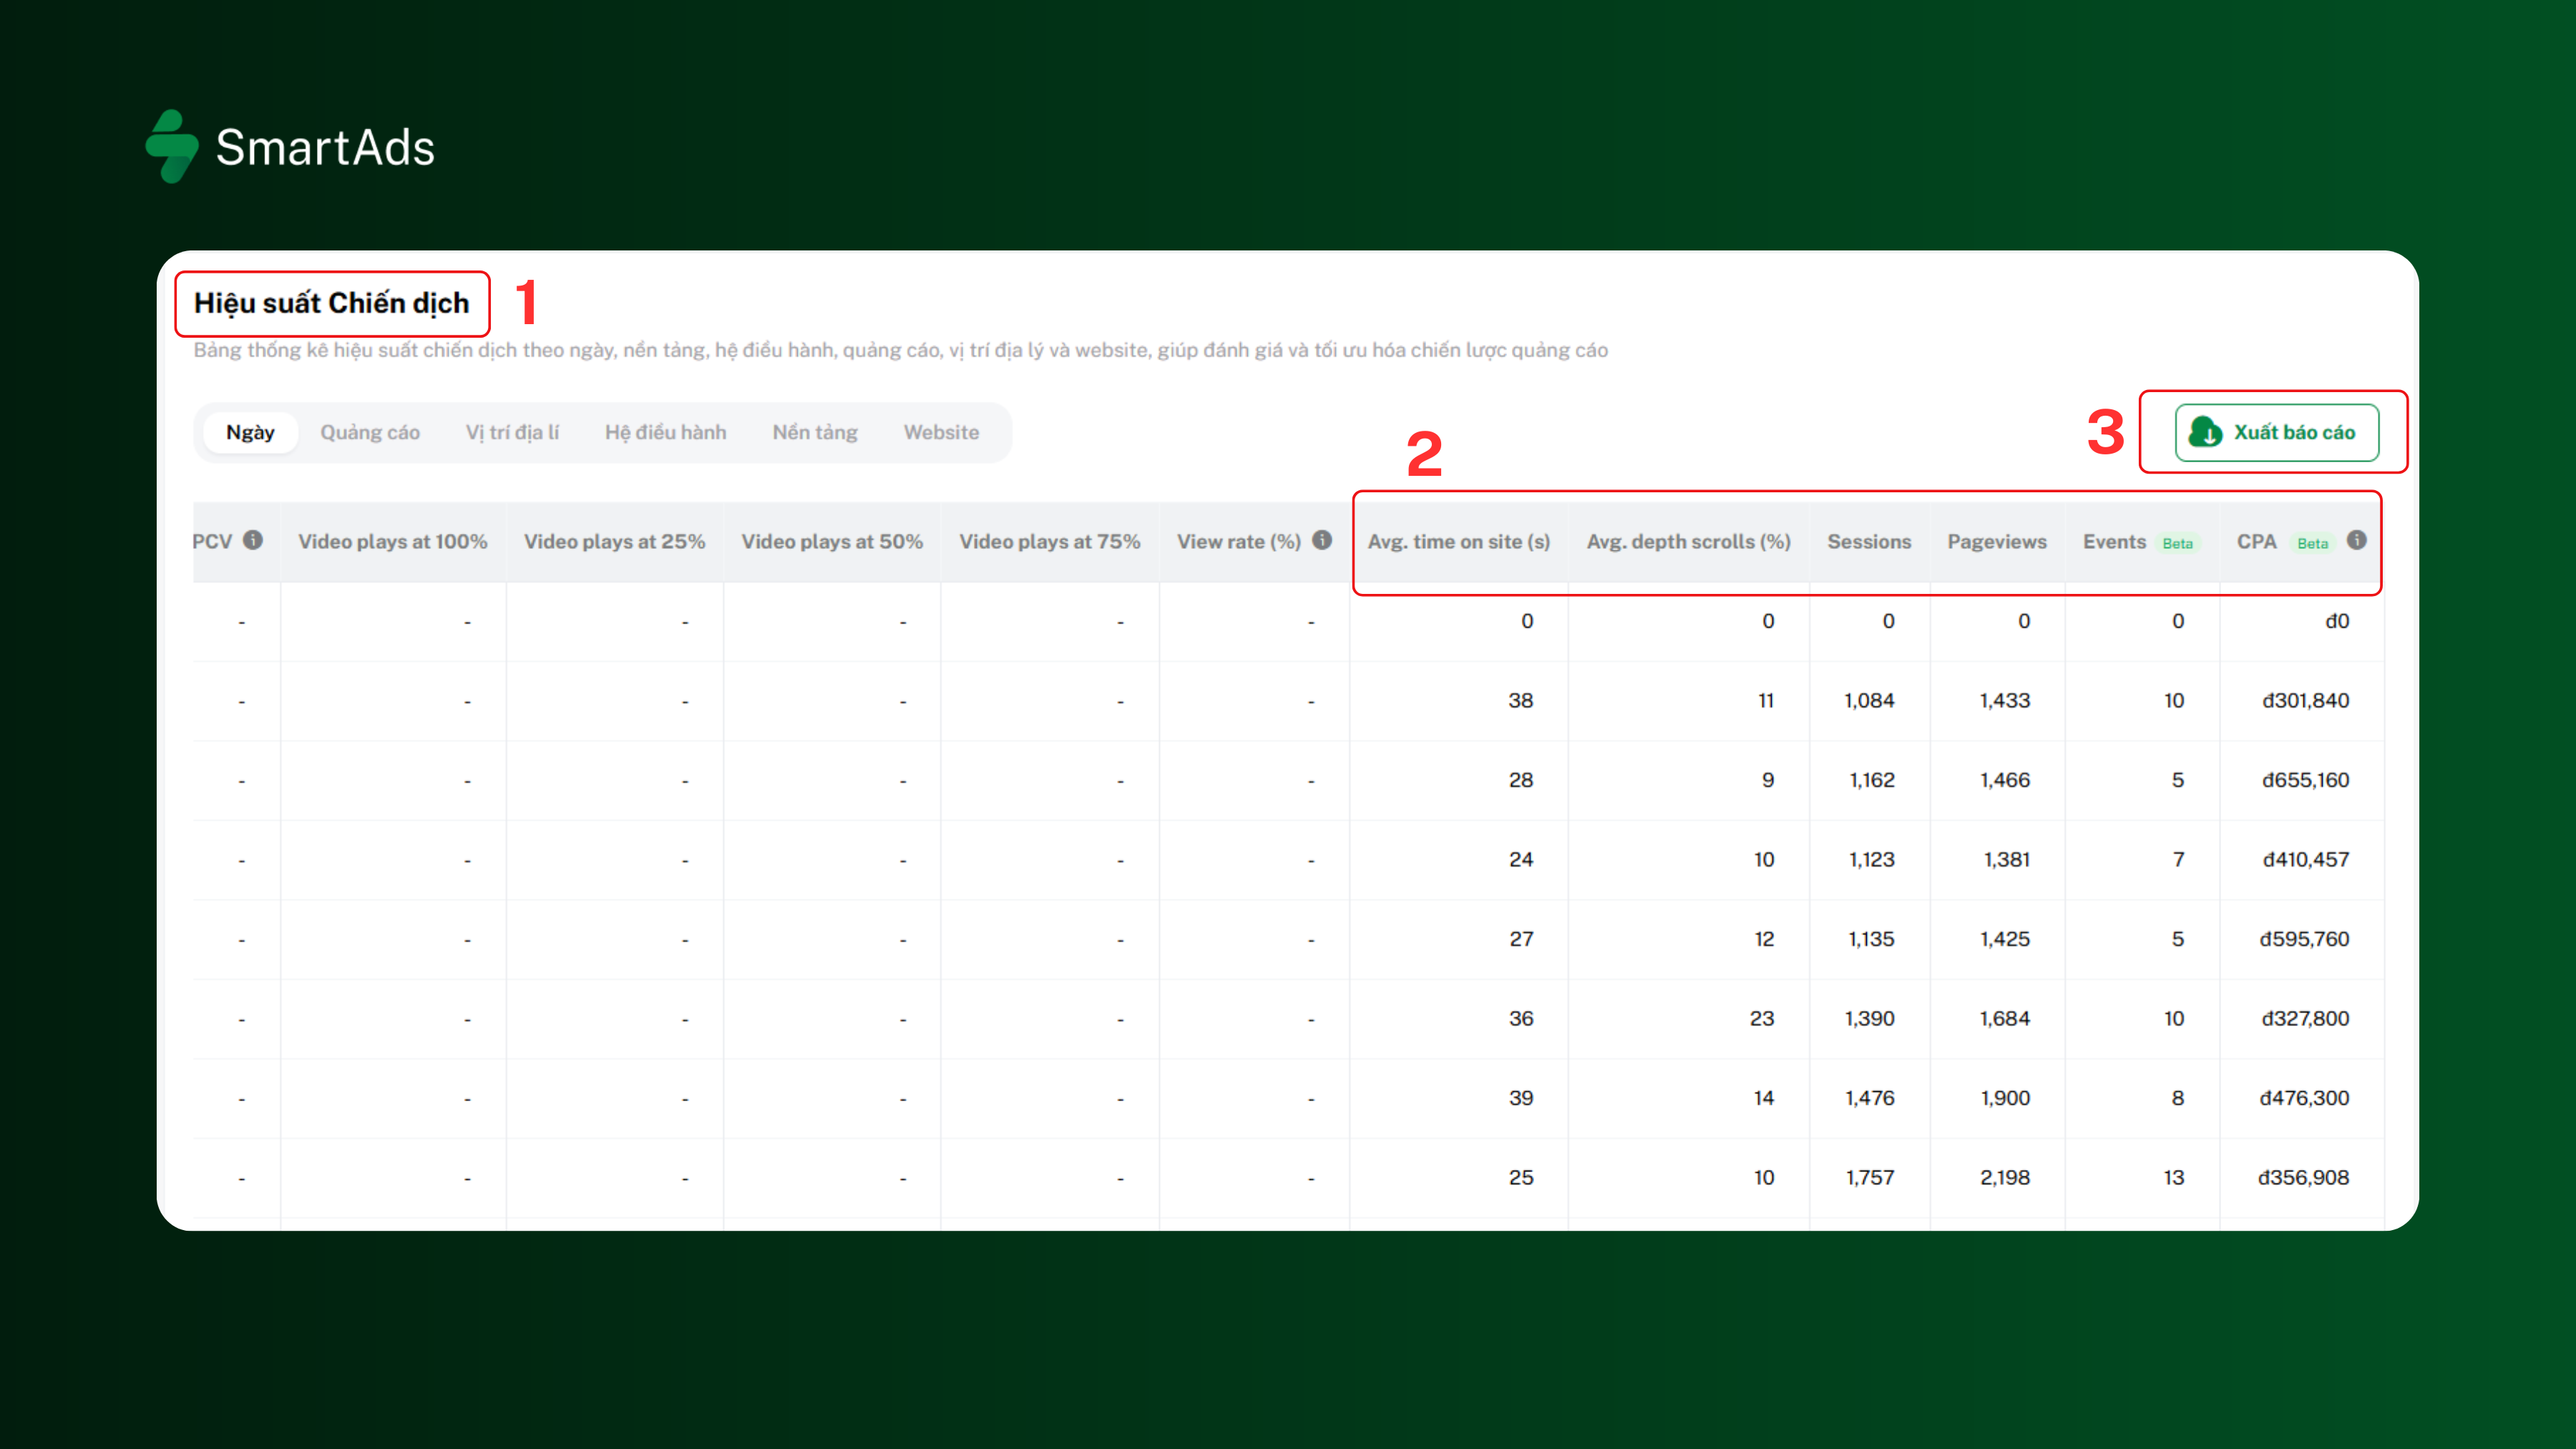The image size is (2576, 1449).
Task: Click the Sessions value 1,476
Action: 1869,1098
